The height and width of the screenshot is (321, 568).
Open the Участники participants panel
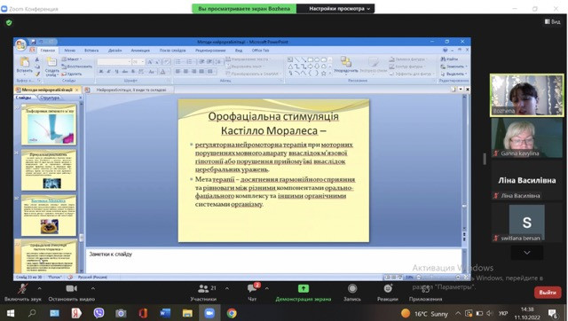(x=203, y=293)
